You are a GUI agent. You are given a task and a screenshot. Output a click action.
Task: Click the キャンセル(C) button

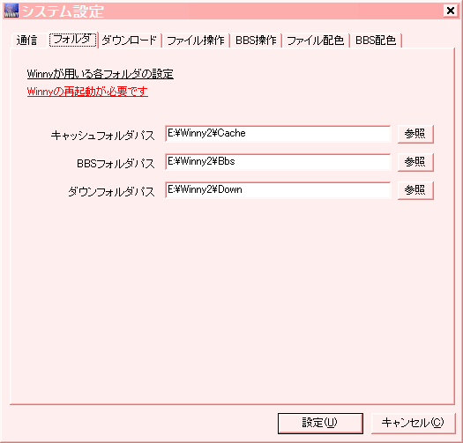tap(413, 424)
